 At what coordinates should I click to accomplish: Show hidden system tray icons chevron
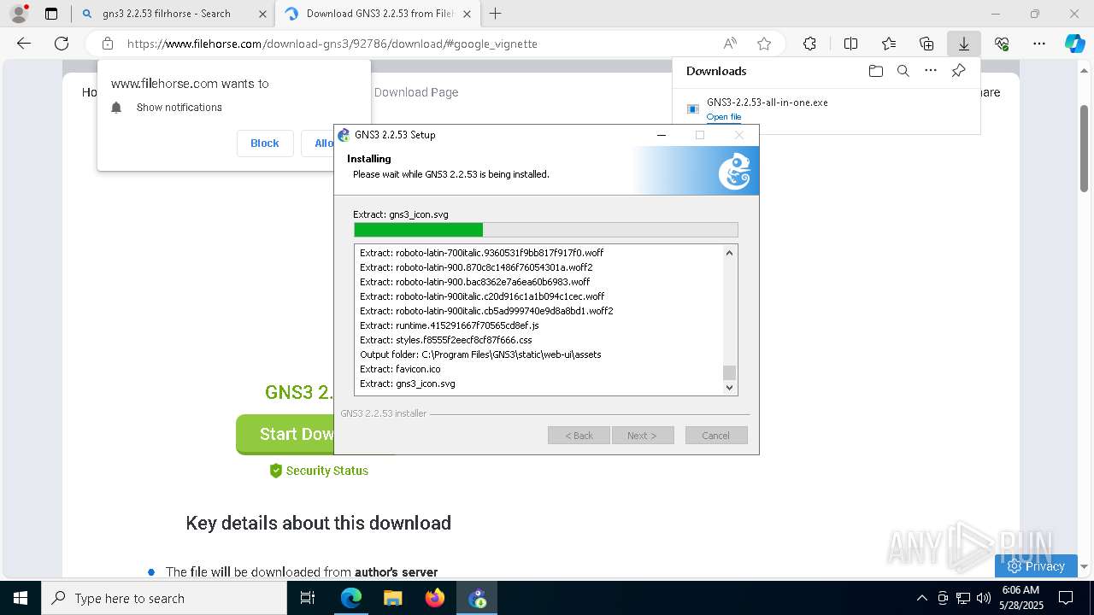(x=921, y=598)
